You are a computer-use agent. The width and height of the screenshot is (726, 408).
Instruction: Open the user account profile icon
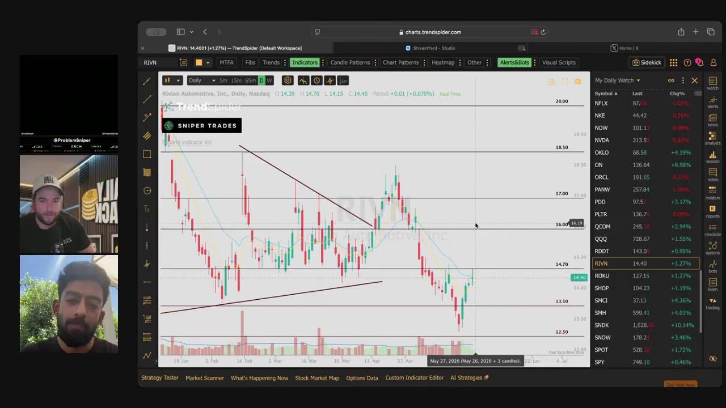coord(714,62)
